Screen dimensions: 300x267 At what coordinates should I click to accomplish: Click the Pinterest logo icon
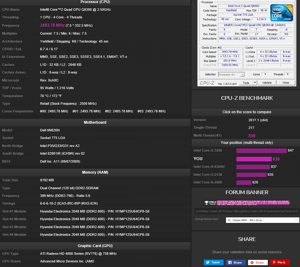click(x=274, y=262)
